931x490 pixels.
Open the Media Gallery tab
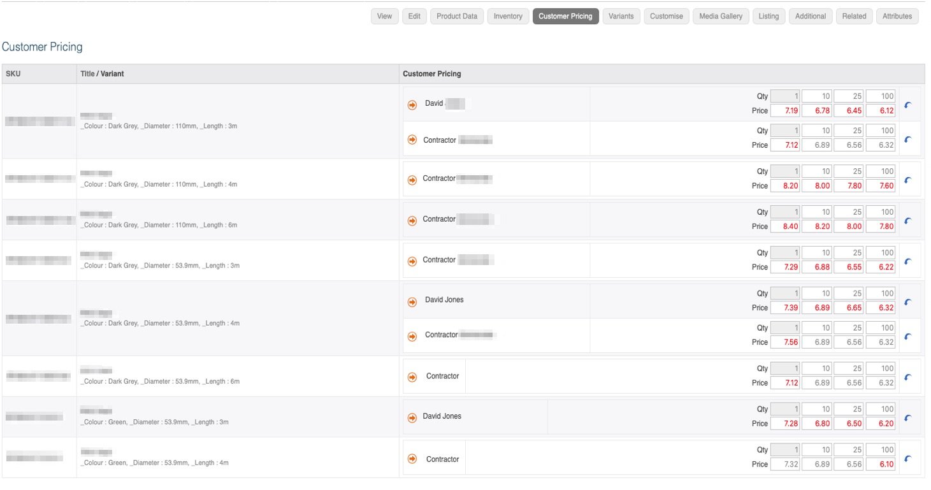point(721,17)
